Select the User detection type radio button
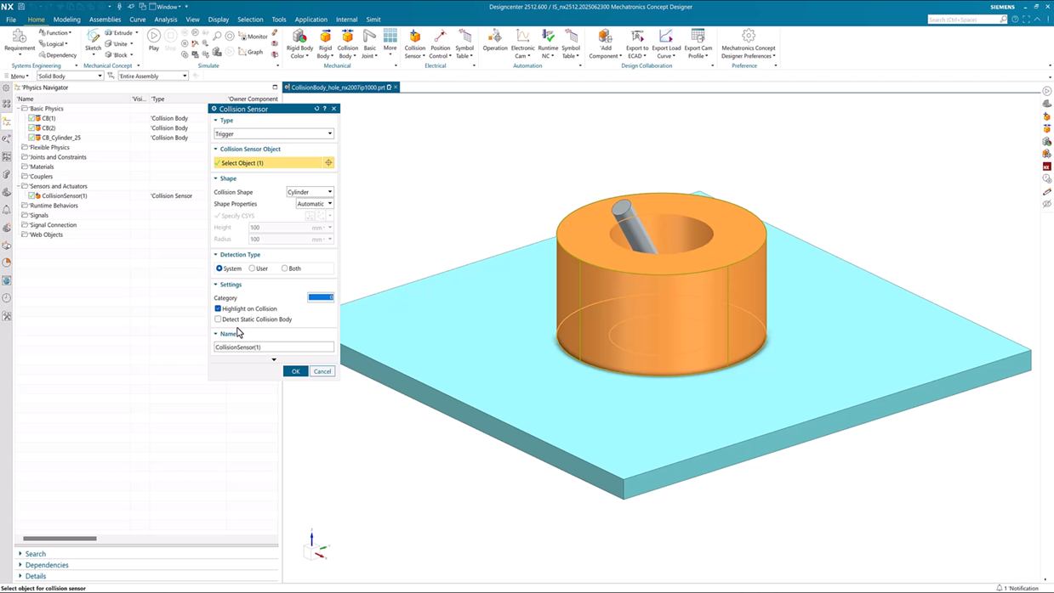Viewport: 1054px width, 593px height. [253, 268]
